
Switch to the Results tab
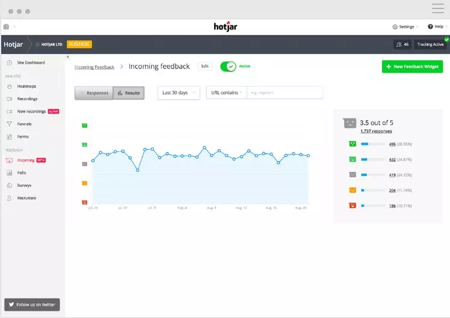(129, 93)
